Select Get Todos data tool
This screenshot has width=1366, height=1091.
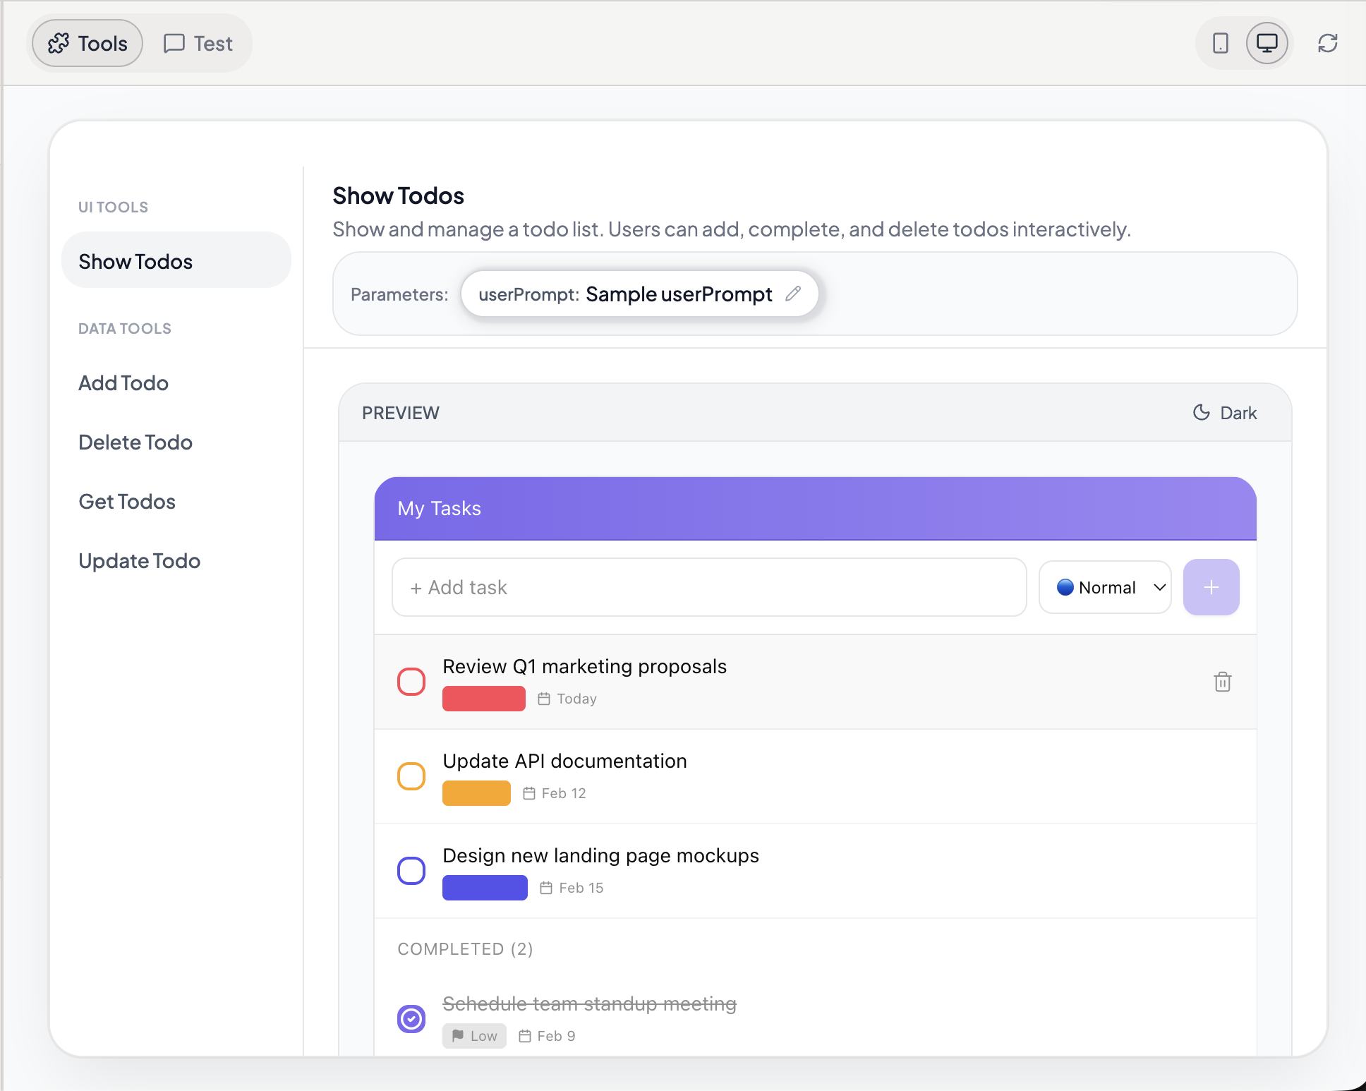click(127, 502)
